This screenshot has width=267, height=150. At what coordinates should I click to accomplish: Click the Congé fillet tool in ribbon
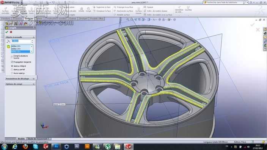tap(88, 9)
